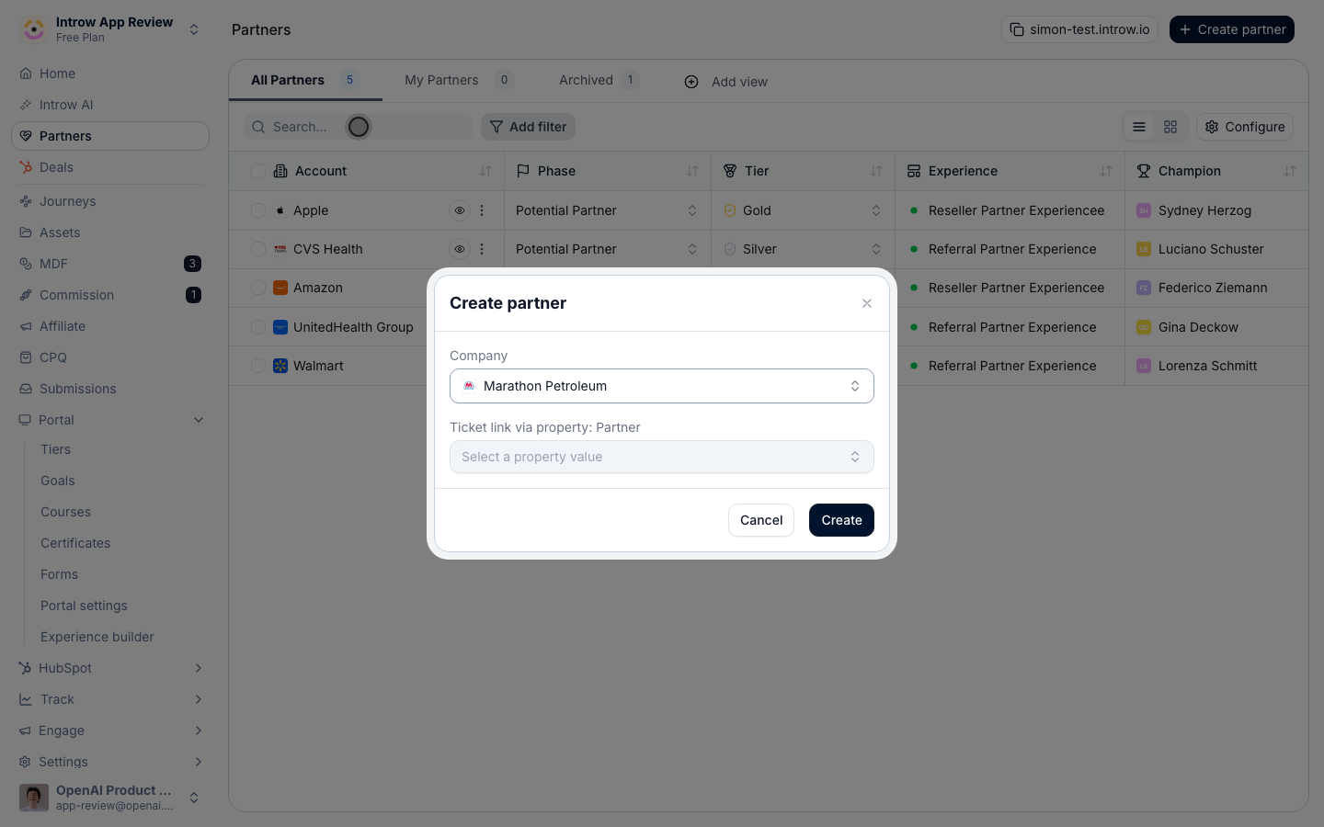Switch to the My Partners tab
This screenshot has height=827, width=1324.
pyautogui.click(x=459, y=80)
